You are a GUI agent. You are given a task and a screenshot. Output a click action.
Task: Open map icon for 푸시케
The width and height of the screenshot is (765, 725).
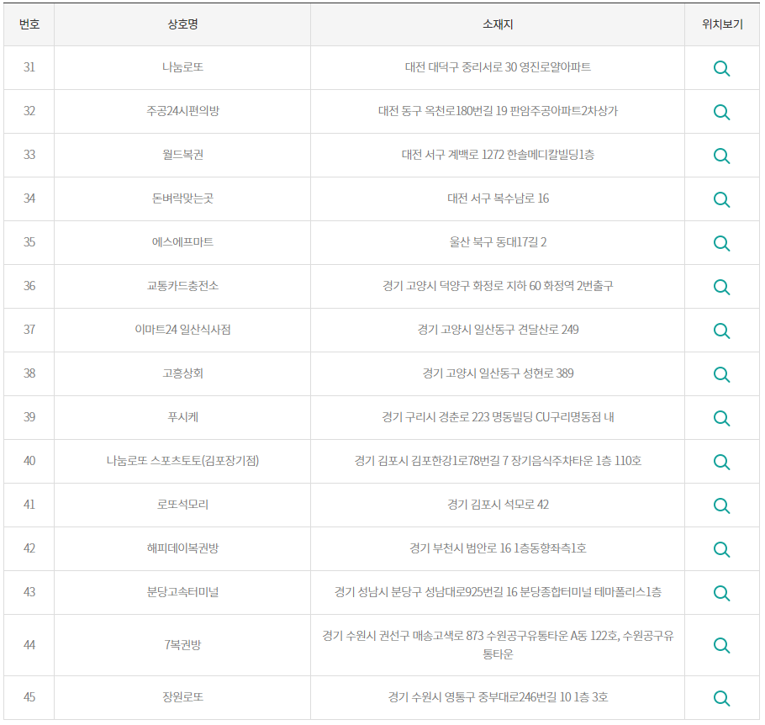pos(721,418)
